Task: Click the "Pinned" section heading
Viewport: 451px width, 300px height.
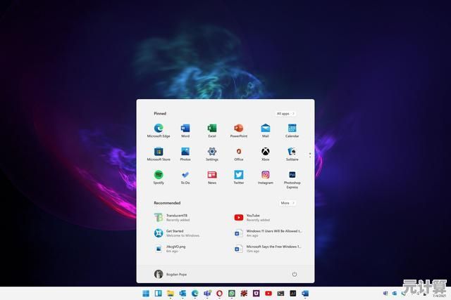Action: click(160, 113)
